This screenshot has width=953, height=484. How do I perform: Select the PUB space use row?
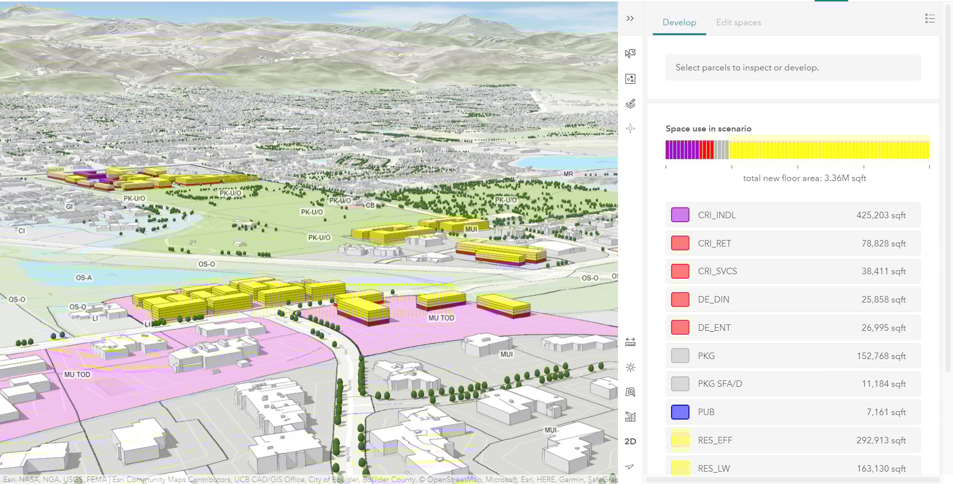pyautogui.click(x=792, y=412)
